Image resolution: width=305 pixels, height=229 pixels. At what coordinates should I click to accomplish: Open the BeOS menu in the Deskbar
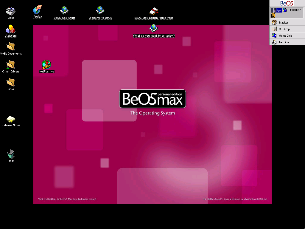click(287, 3)
